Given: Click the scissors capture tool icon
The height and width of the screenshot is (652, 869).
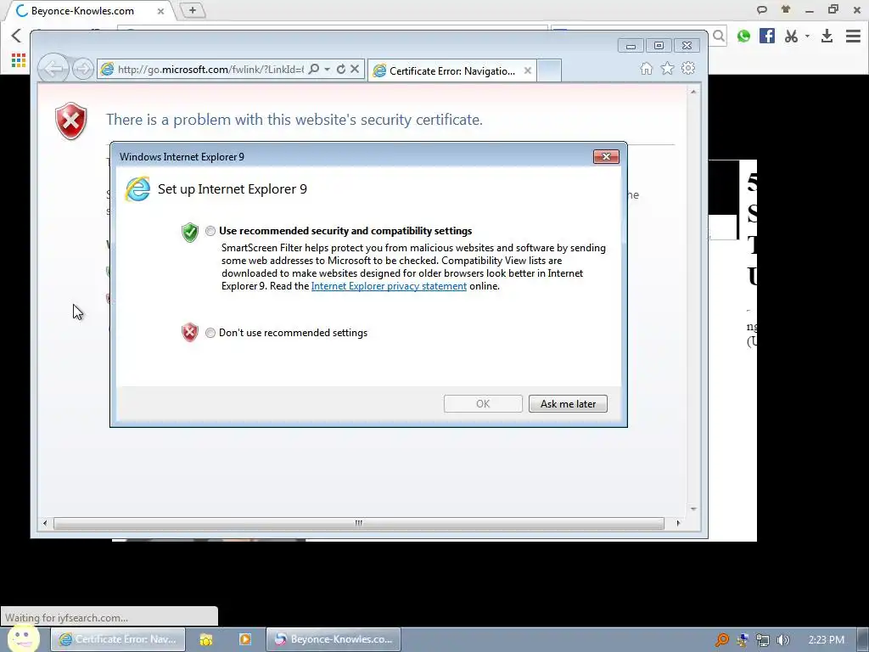Looking at the screenshot, I should click(x=792, y=36).
